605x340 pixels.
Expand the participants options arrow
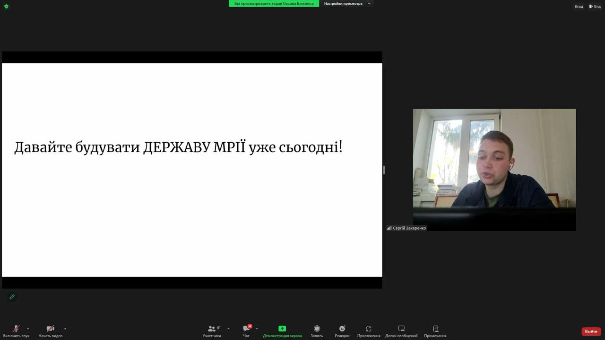[228, 329]
